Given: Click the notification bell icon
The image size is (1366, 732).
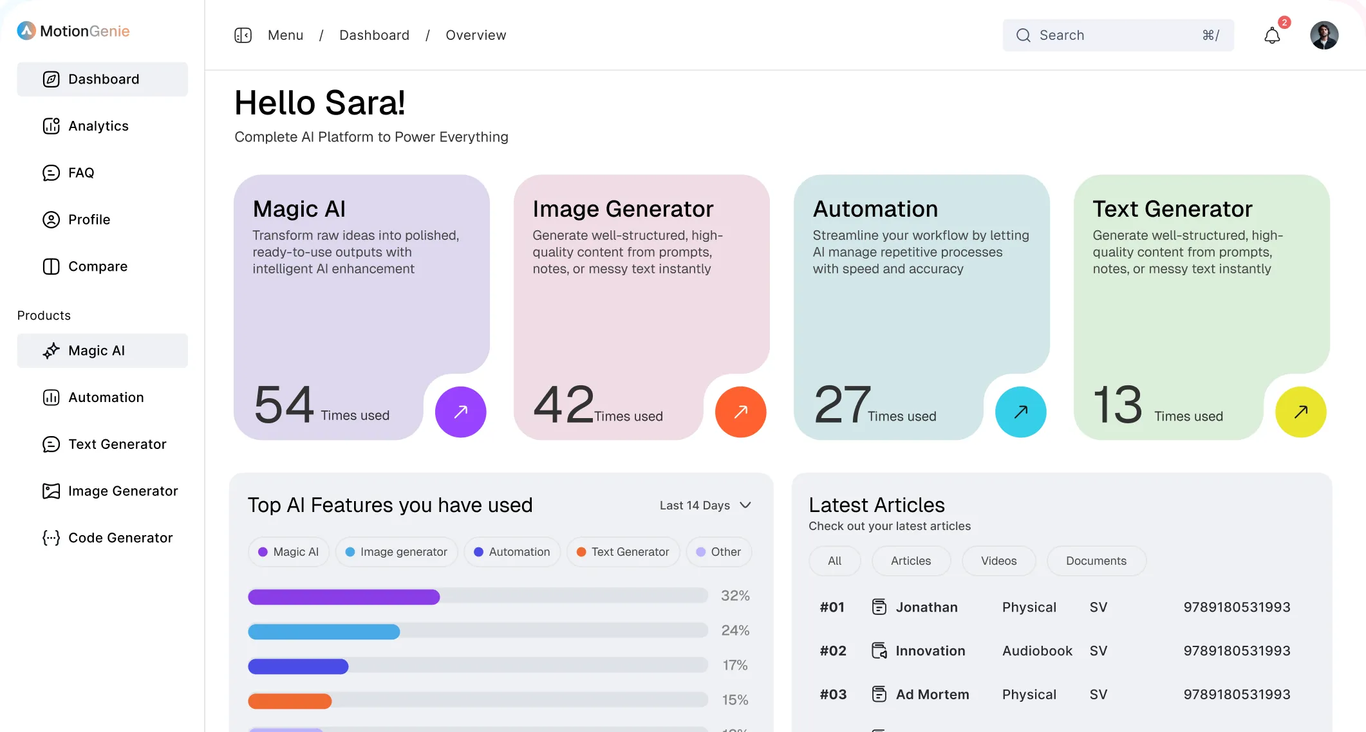Looking at the screenshot, I should [x=1271, y=35].
